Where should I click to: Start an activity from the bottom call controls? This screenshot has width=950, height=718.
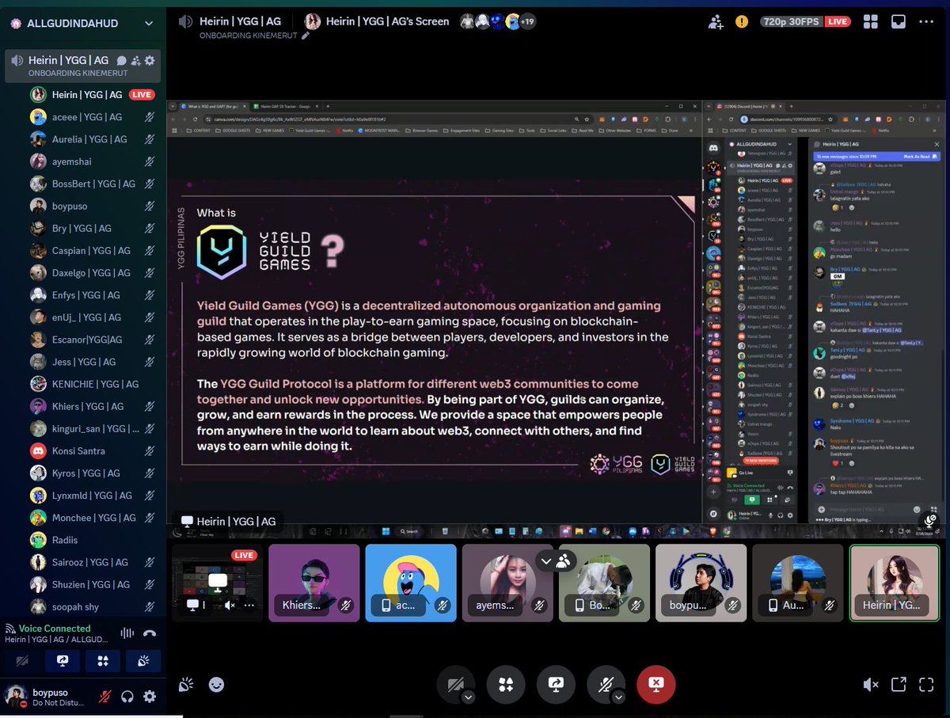[506, 685]
